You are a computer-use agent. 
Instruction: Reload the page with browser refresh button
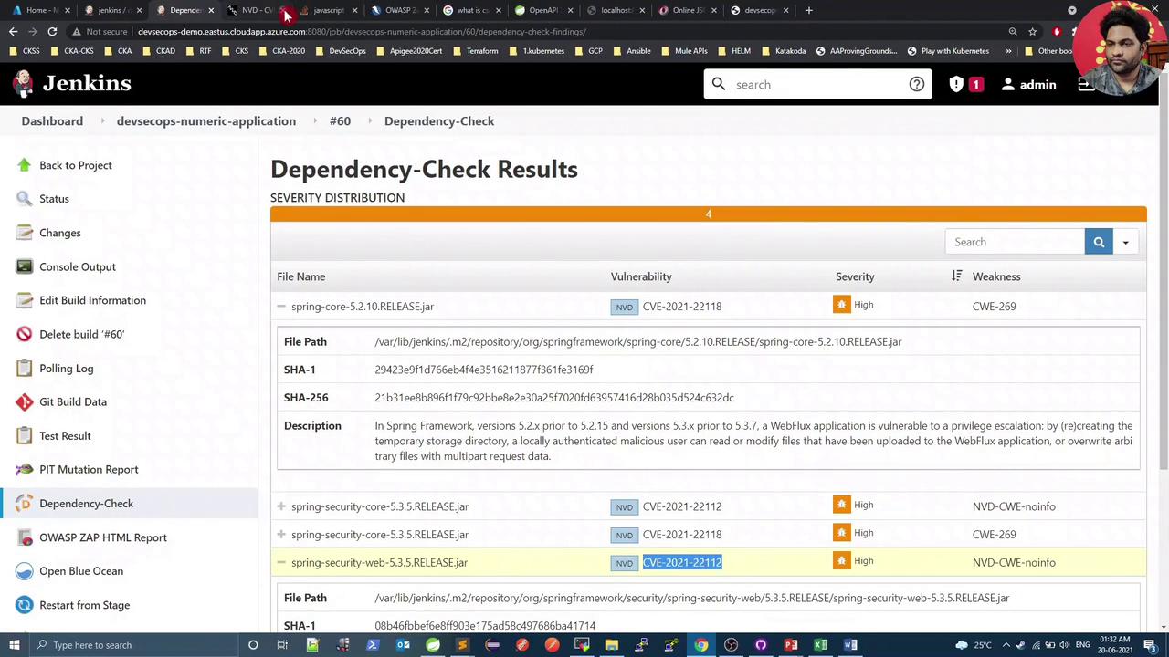(x=52, y=32)
